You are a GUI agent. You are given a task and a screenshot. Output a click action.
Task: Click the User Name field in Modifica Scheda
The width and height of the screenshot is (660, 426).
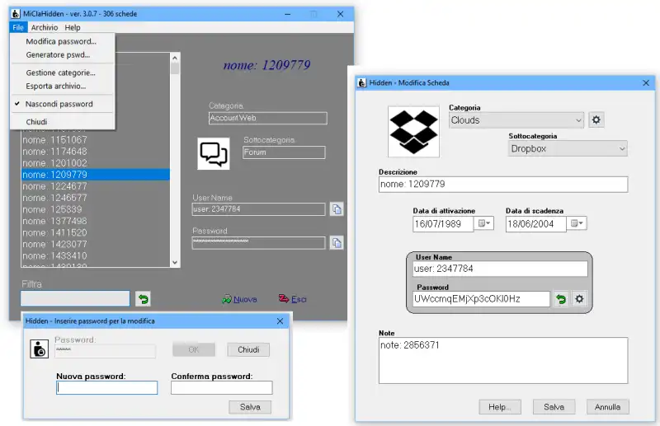point(500,269)
